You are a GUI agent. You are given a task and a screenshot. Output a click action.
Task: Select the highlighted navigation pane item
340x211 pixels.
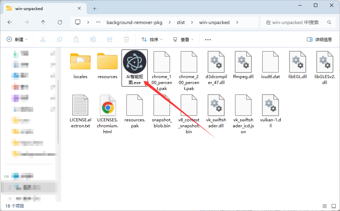30,187
